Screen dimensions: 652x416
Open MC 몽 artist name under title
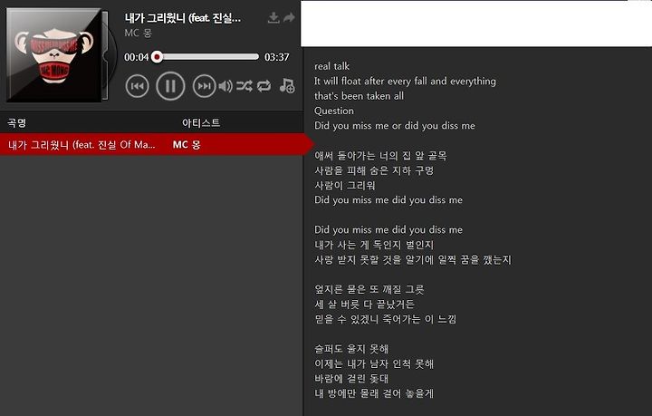tap(138, 33)
